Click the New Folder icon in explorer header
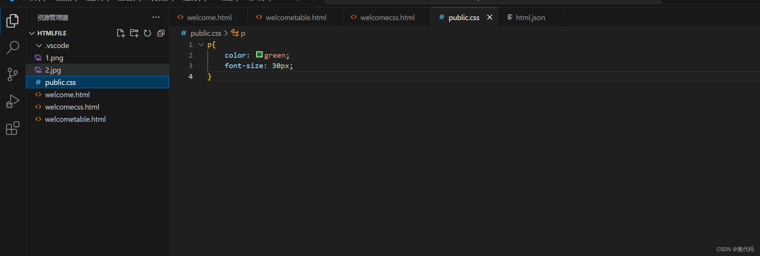The height and width of the screenshot is (256, 760). (x=134, y=33)
